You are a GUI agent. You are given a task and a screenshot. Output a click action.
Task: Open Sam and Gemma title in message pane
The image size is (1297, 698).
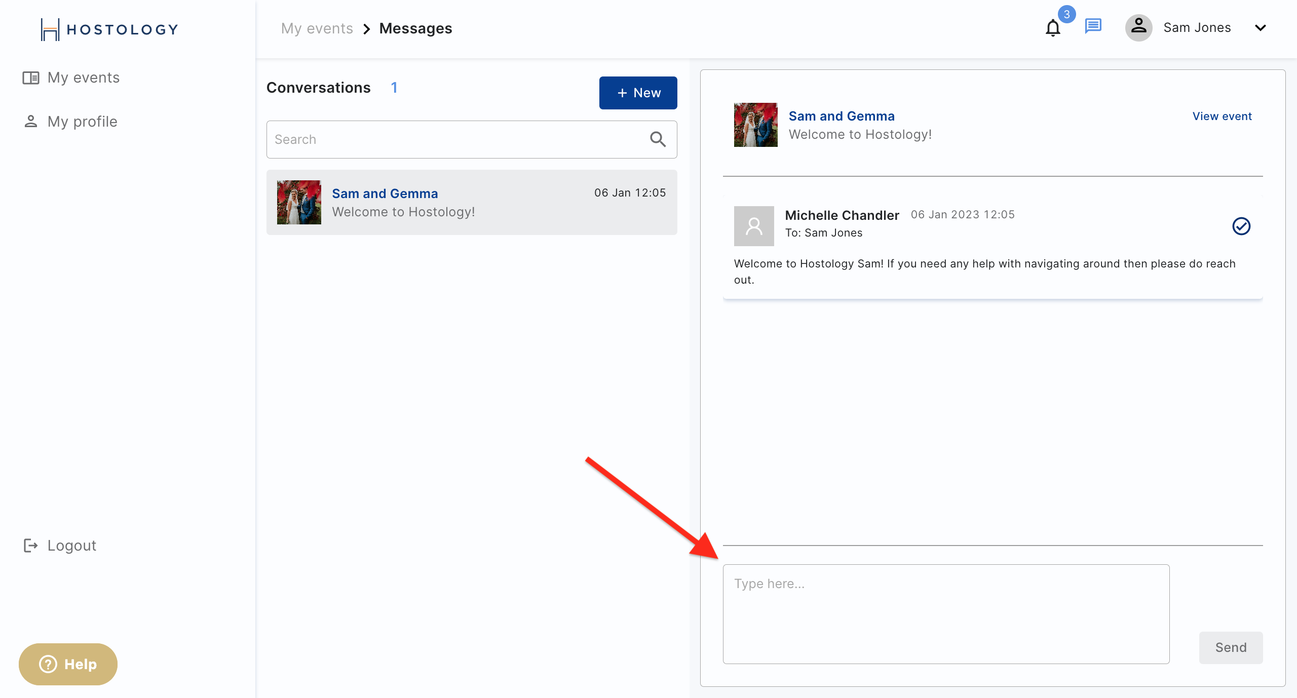pos(842,116)
